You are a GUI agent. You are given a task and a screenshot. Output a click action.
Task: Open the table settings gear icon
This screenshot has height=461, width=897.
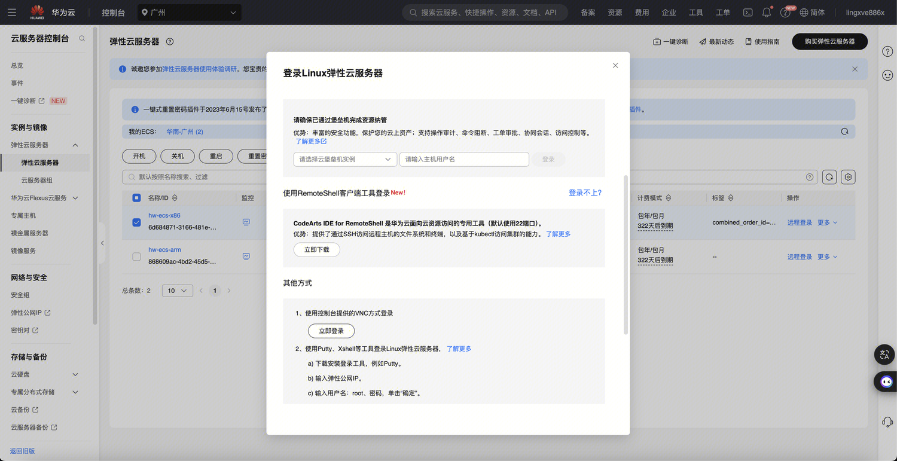pyautogui.click(x=848, y=177)
